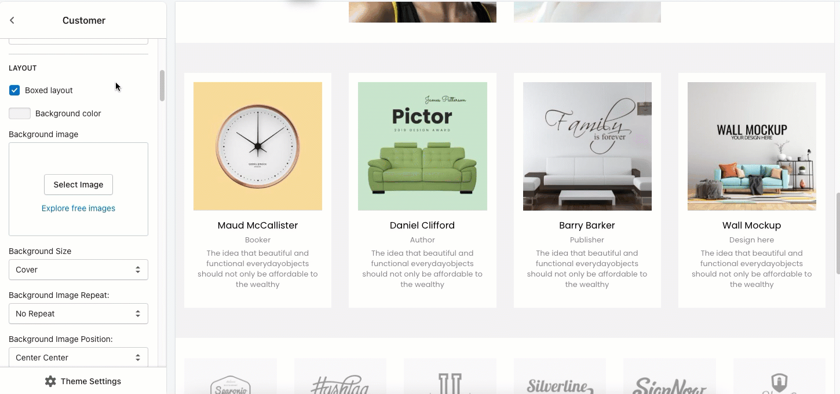
Task: Click the shield brand logo
Action: point(779,383)
